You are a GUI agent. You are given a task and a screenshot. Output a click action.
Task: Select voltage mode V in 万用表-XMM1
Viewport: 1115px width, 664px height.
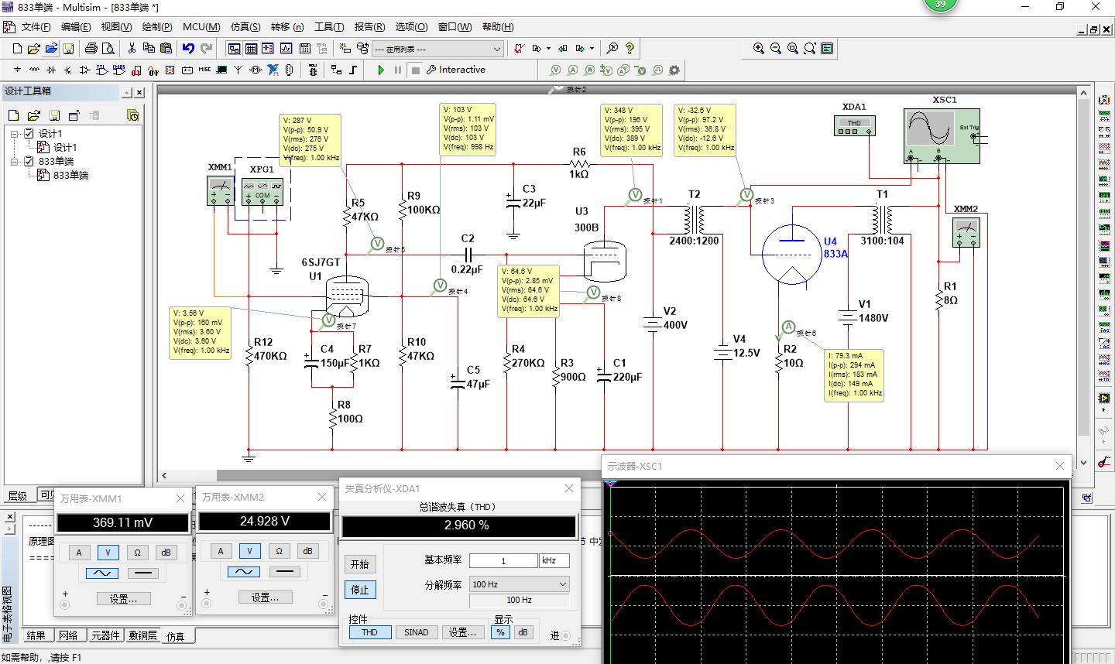108,553
